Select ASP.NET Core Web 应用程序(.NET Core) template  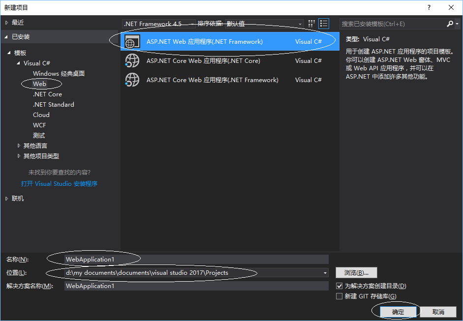(x=230, y=61)
